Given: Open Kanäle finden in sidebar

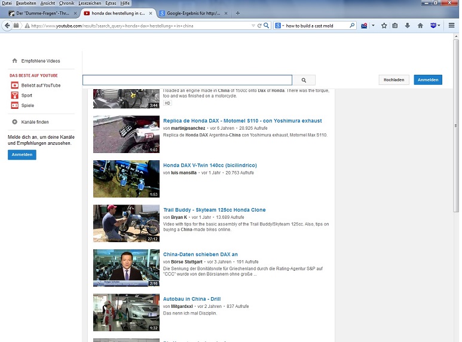Looking at the screenshot, I should [35, 122].
